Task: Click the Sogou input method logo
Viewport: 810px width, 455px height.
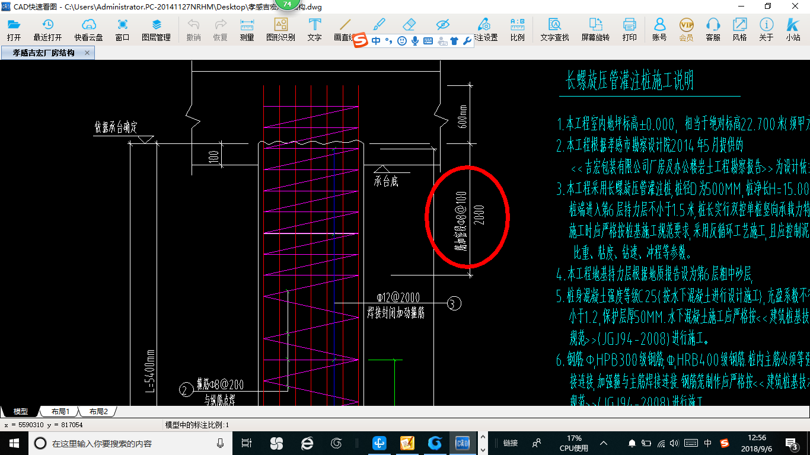Action: pyautogui.click(x=361, y=41)
